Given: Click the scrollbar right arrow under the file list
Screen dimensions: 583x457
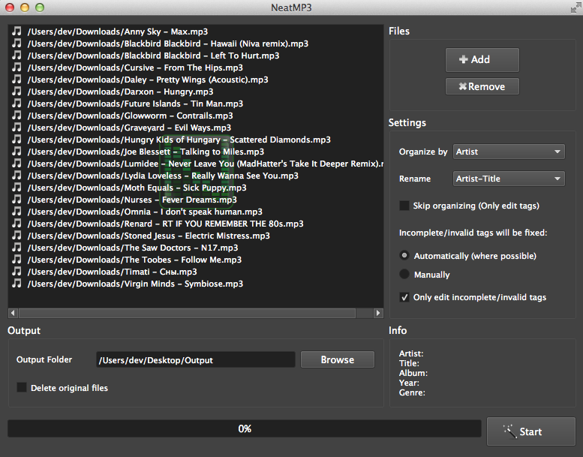Looking at the screenshot, I should pos(378,313).
